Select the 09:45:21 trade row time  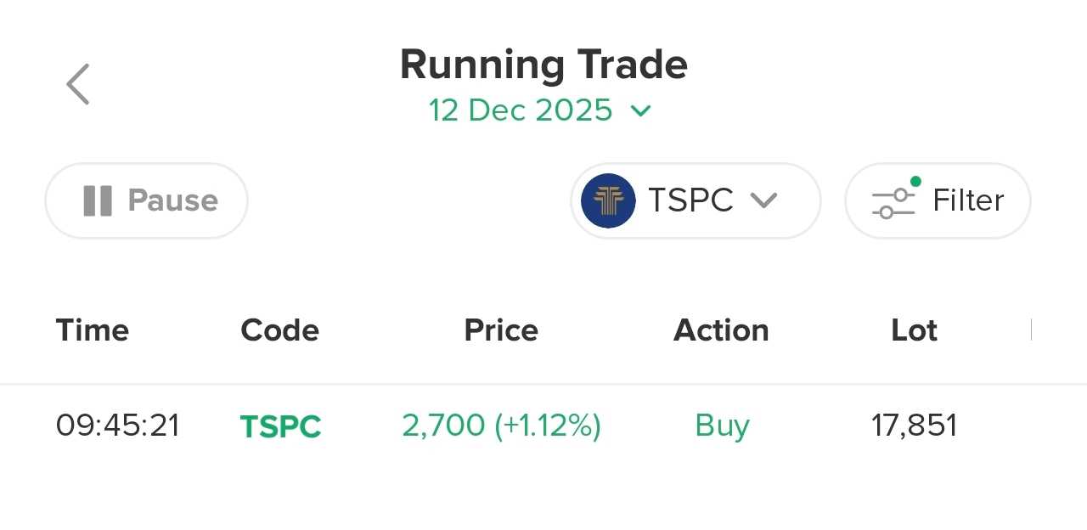tap(118, 425)
